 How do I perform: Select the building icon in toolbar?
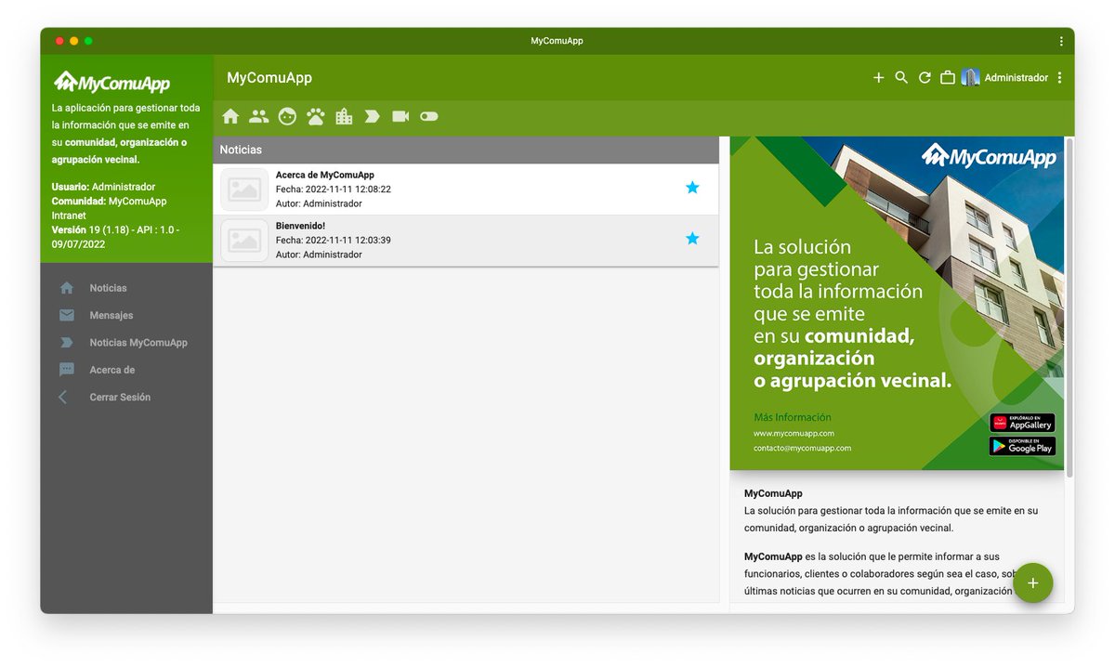(x=344, y=116)
